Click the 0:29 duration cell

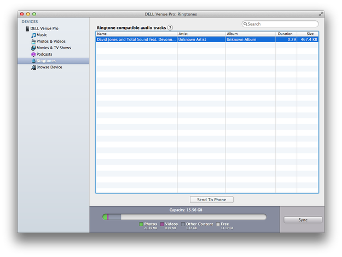tap(286, 39)
